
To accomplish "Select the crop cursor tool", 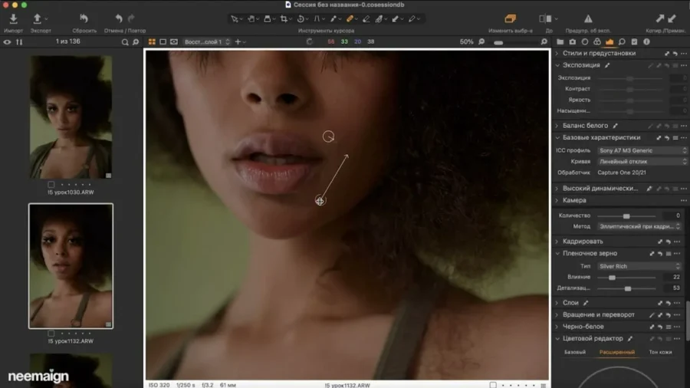I will point(284,19).
